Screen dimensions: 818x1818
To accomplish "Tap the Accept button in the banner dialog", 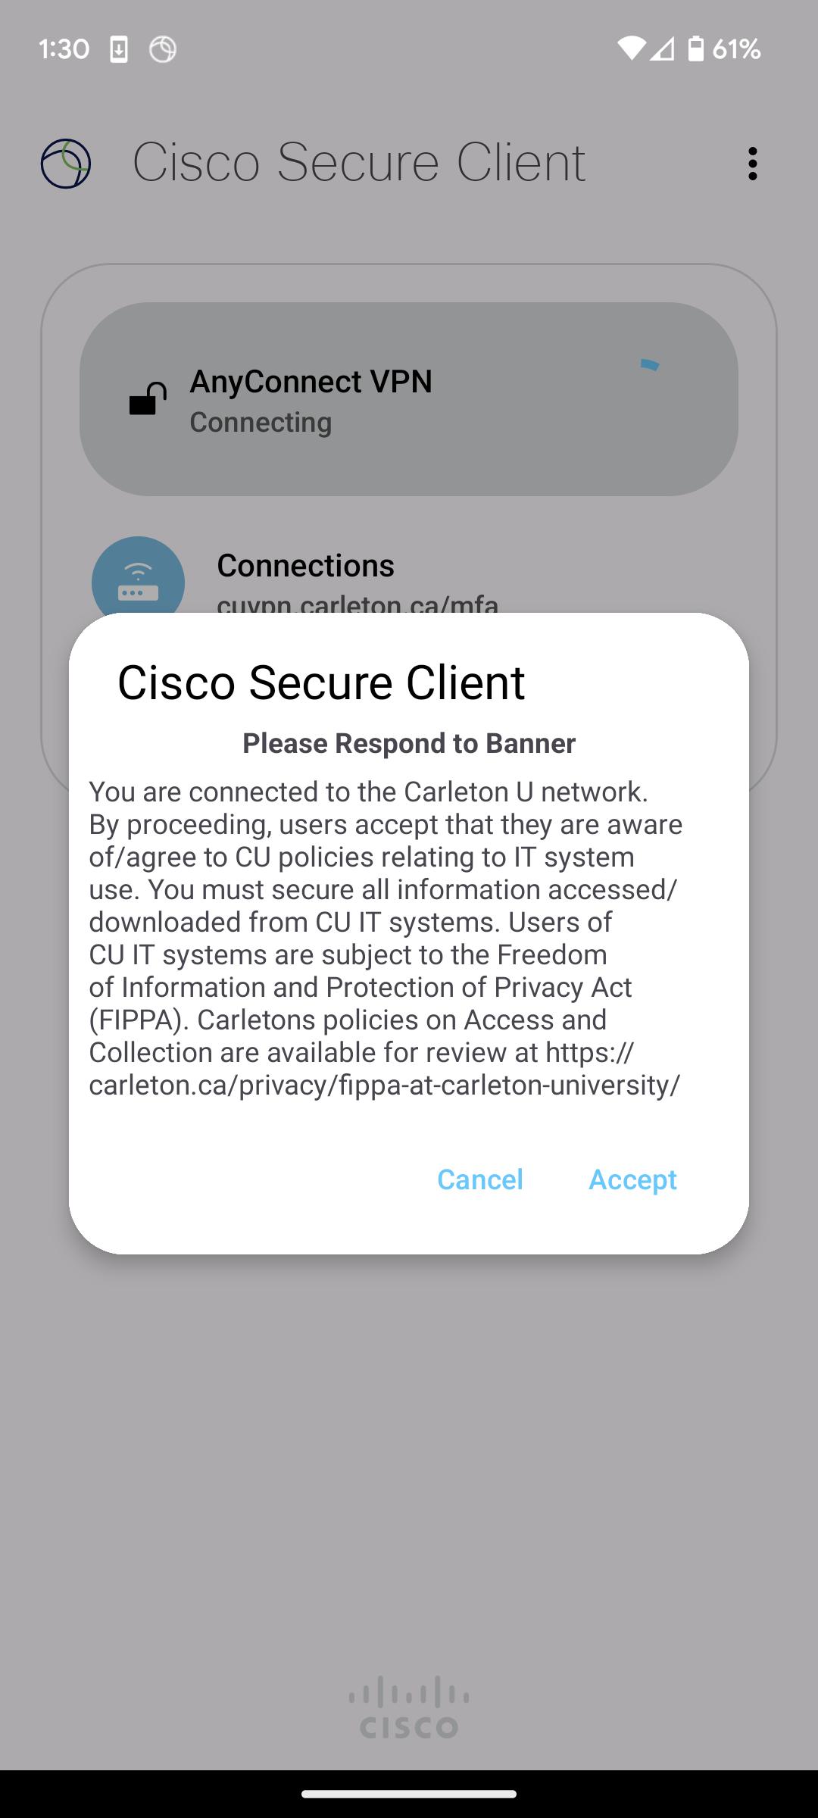I will (632, 1179).
